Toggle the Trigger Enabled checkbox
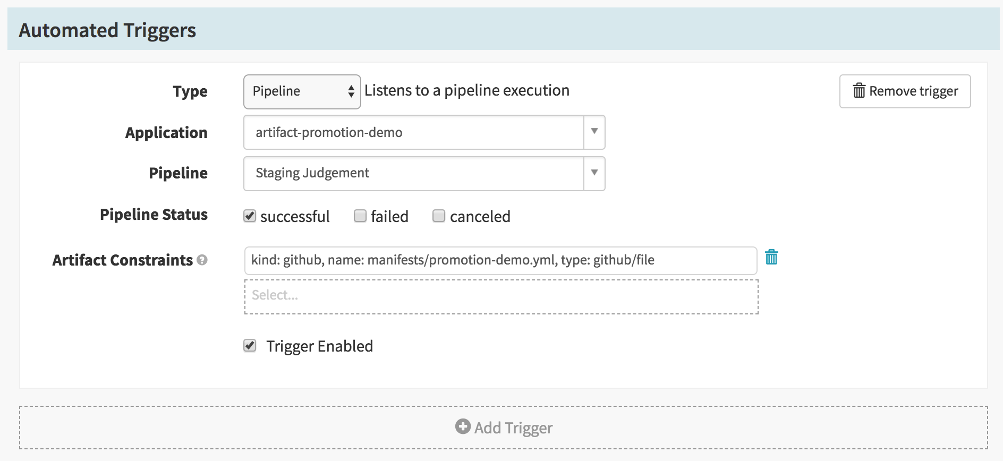This screenshot has height=461, width=1003. click(250, 346)
